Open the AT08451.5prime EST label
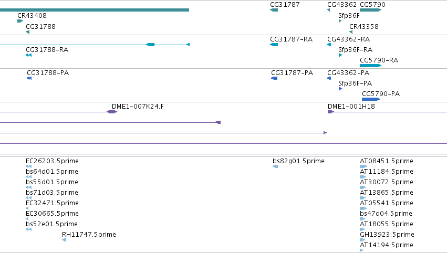This screenshot has height=253, width=447. (x=386, y=161)
